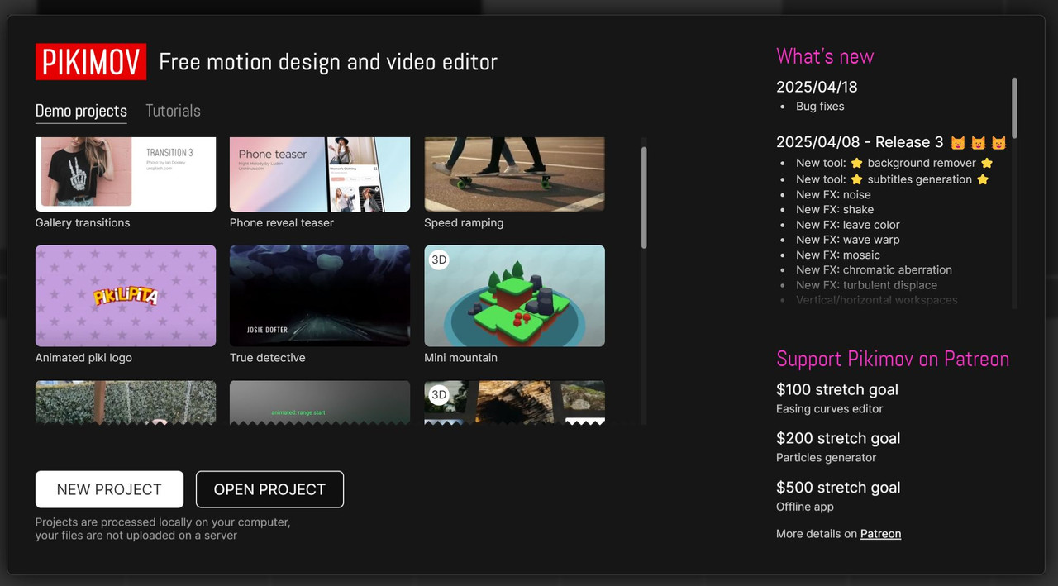Follow the Patreon link
Image resolution: width=1058 pixels, height=586 pixels.
pyautogui.click(x=880, y=534)
